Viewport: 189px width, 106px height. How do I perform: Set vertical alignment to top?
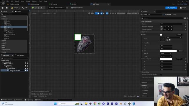pyautogui.click(x=162, y=29)
